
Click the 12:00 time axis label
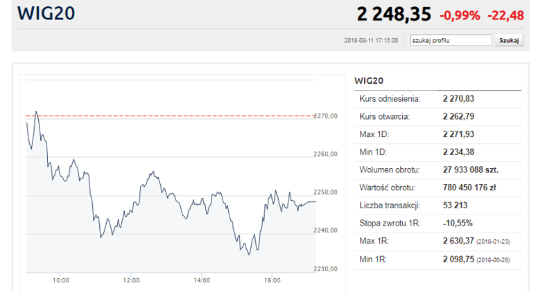[x=131, y=280]
